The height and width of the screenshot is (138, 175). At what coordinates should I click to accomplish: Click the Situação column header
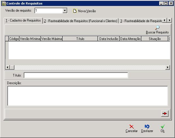(155, 39)
